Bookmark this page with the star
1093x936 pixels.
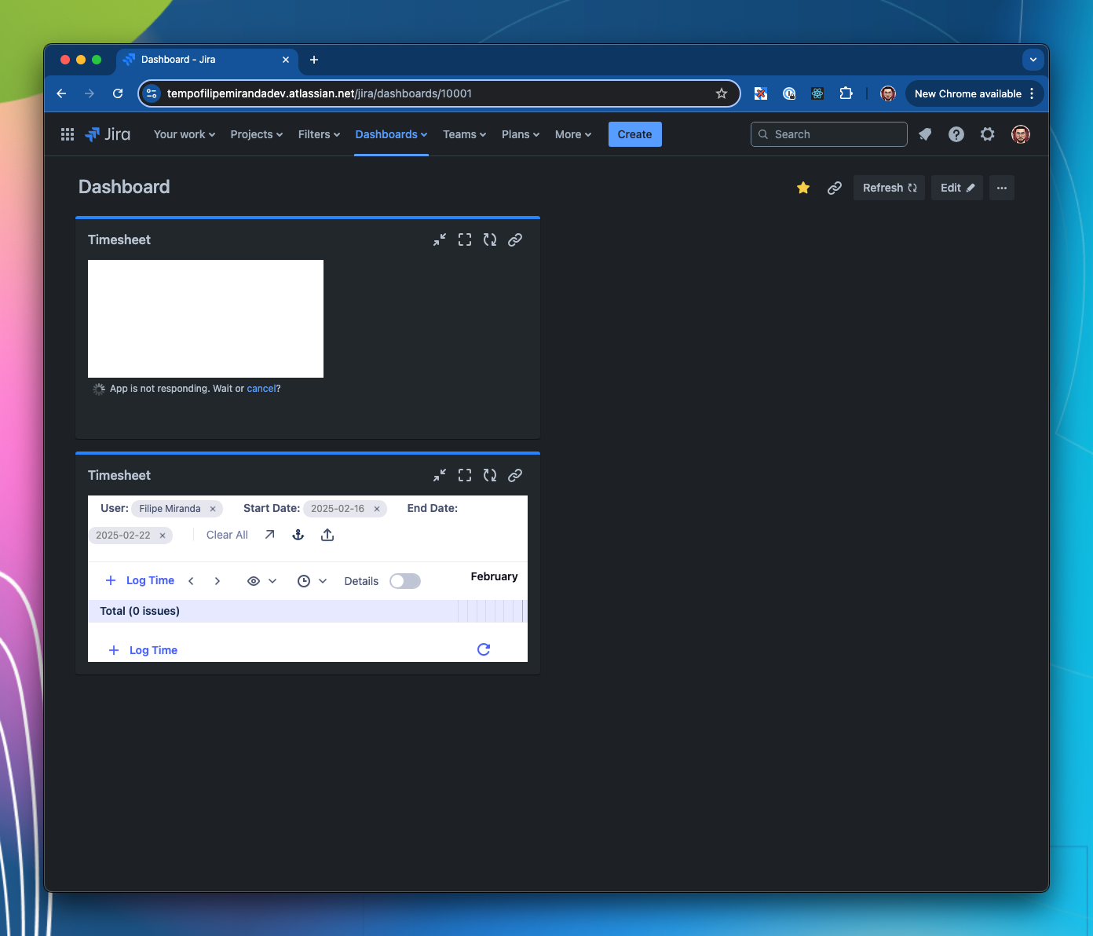pos(722,93)
